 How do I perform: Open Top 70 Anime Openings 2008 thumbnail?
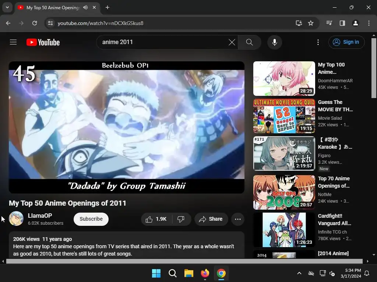284,192
